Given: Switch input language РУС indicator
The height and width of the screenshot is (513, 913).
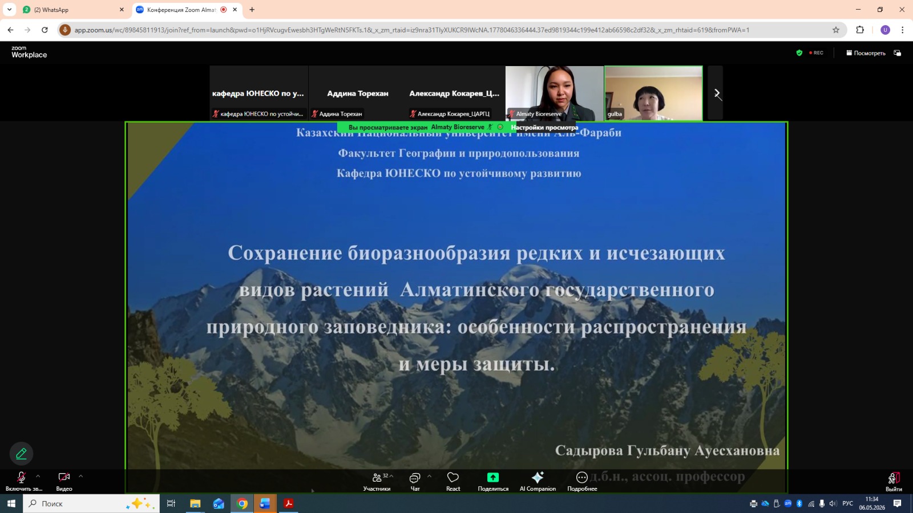Looking at the screenshot, I should [848, 503].
